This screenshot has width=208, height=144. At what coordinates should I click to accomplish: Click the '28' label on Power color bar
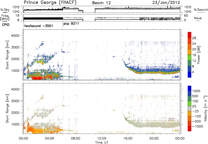[194, 38]
